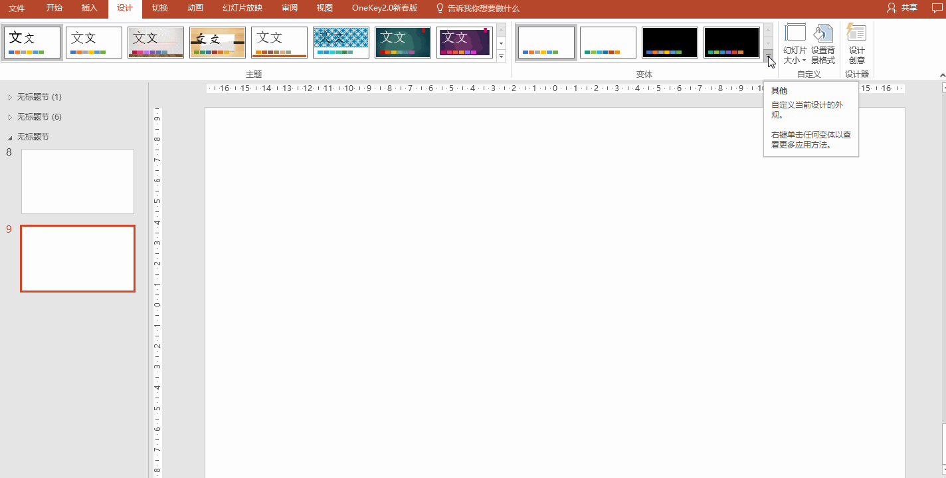Select the second black variant with teal colors

tap(731, 43)
